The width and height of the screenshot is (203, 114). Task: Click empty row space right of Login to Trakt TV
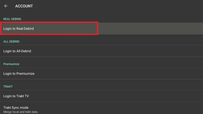(x=127, y=96)
